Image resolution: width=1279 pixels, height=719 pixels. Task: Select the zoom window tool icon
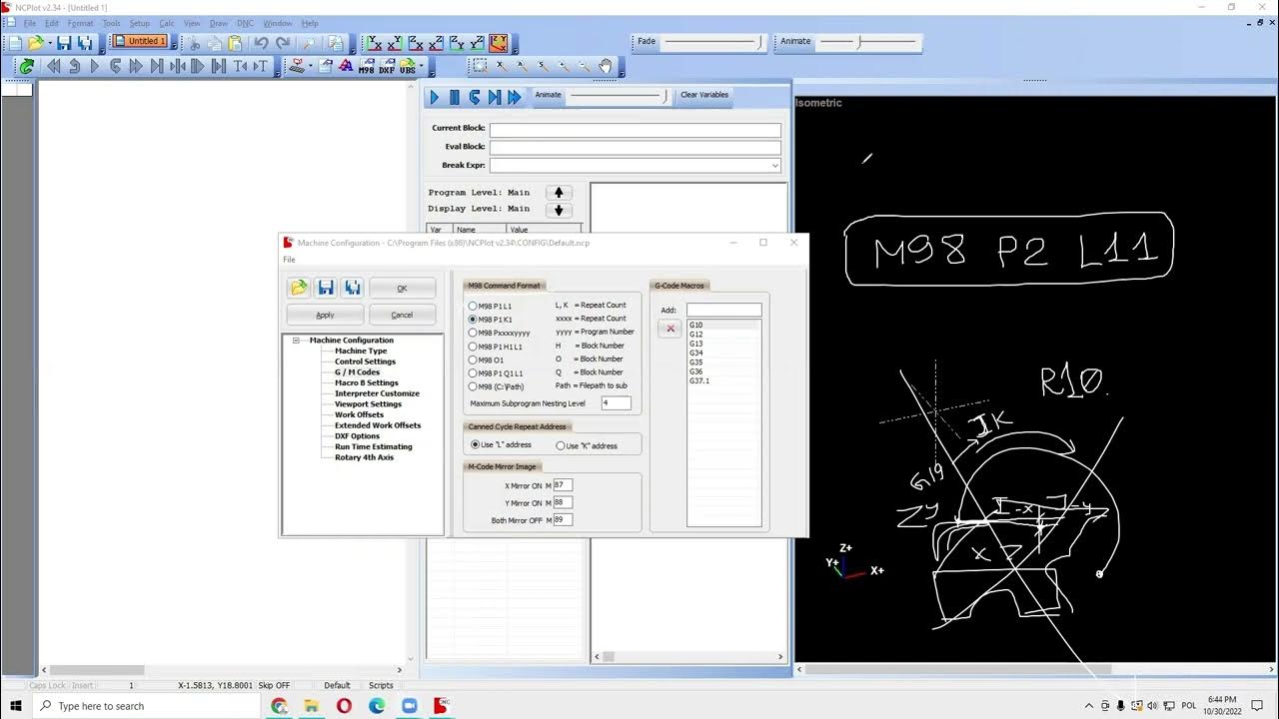coord(480,67)
